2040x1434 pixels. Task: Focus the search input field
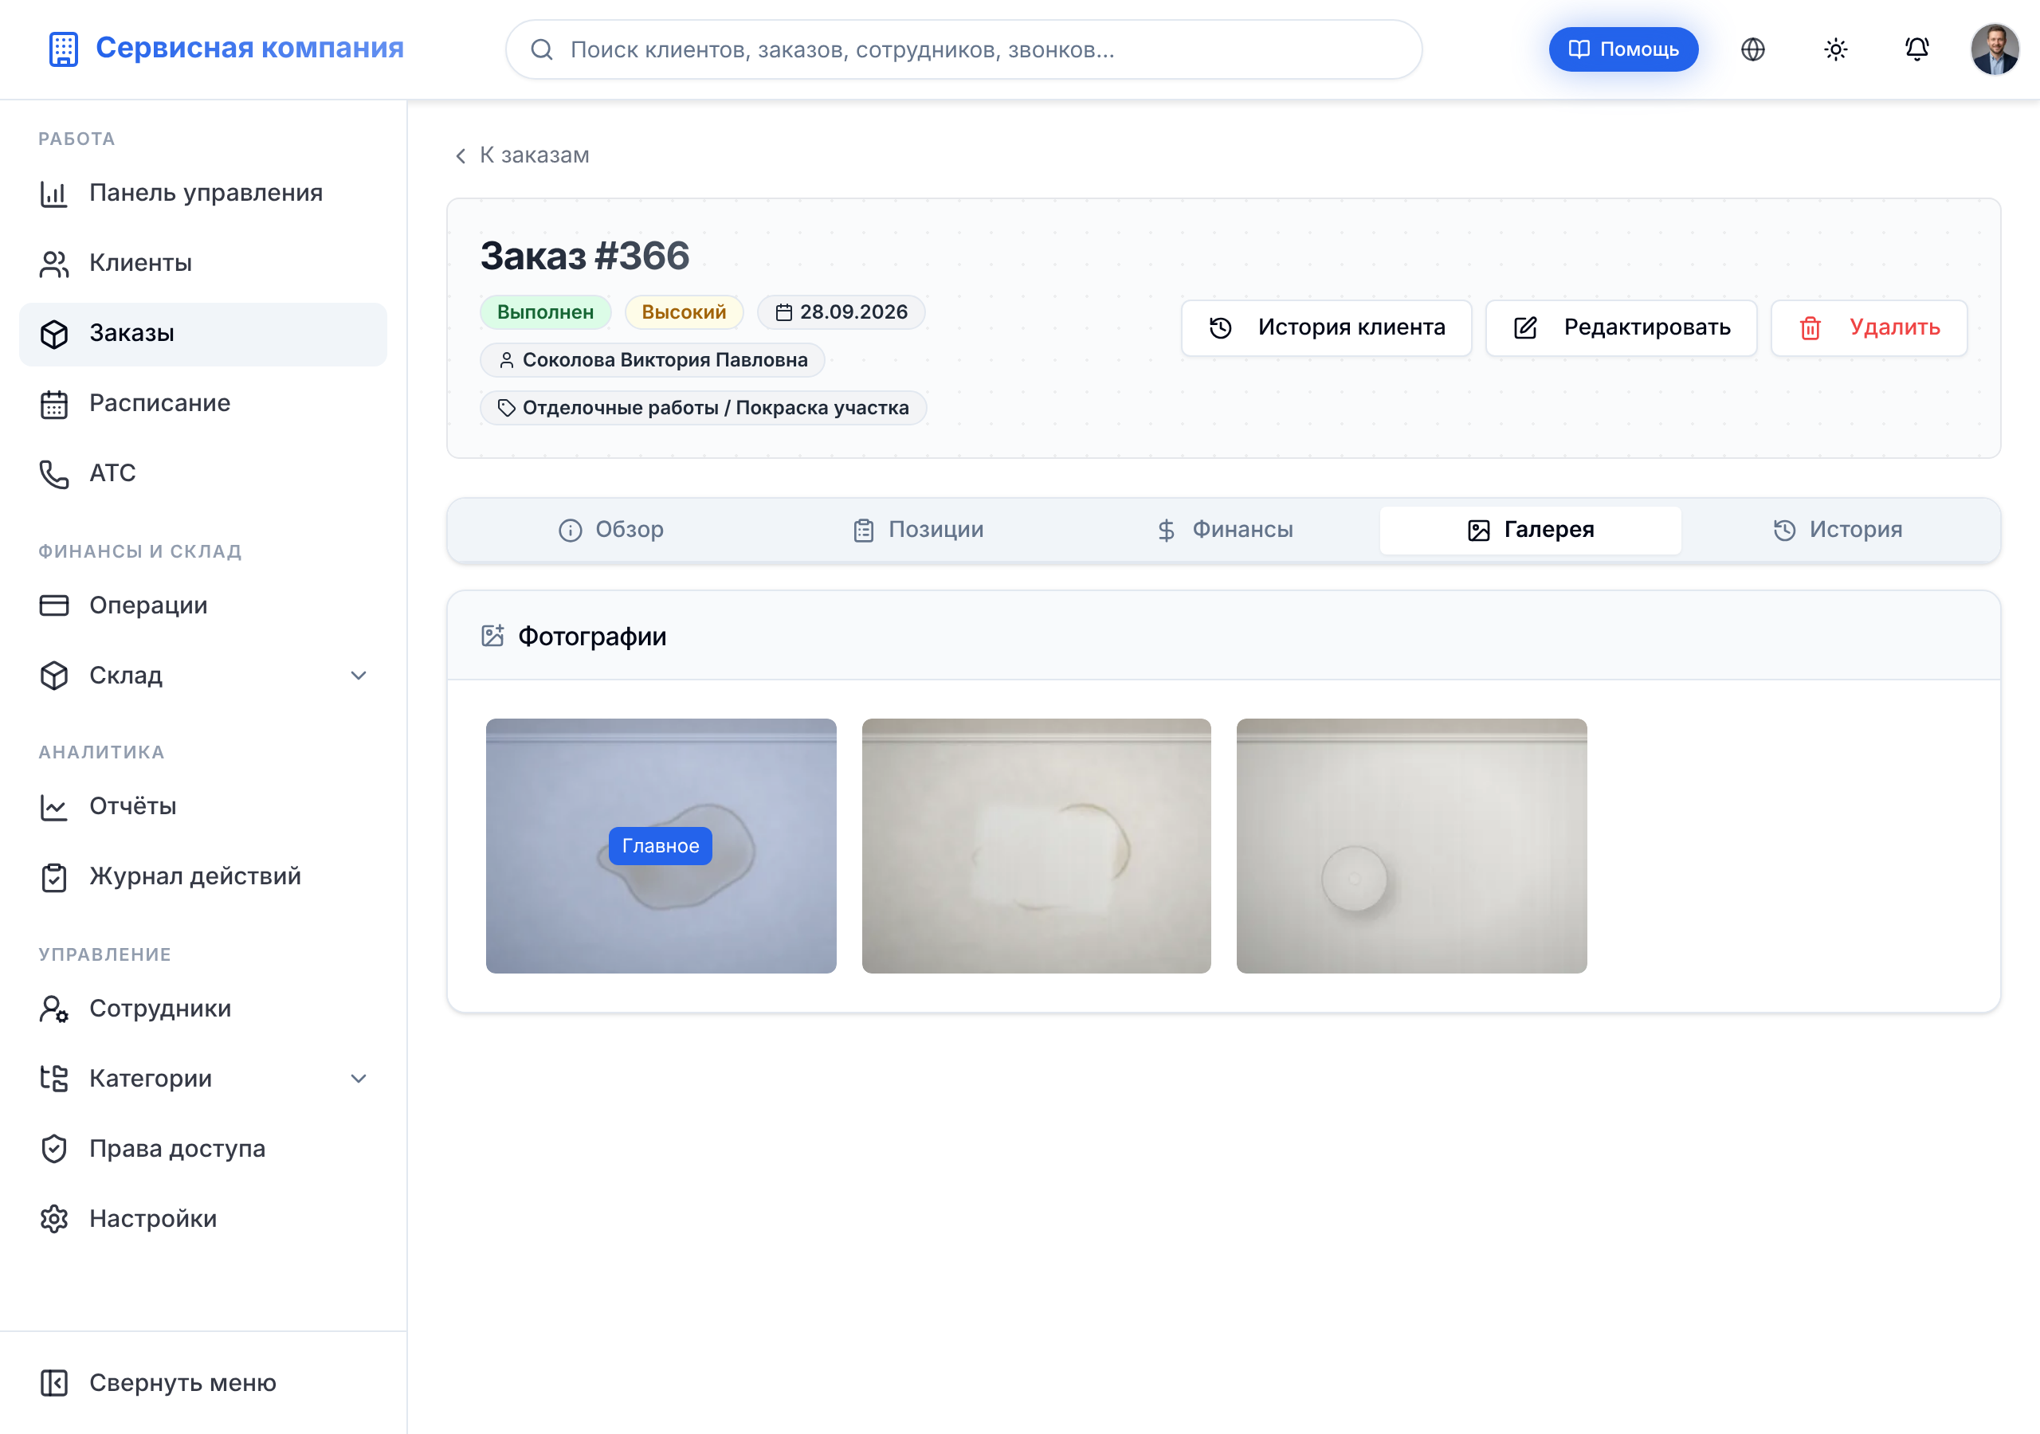click(963, 49)
